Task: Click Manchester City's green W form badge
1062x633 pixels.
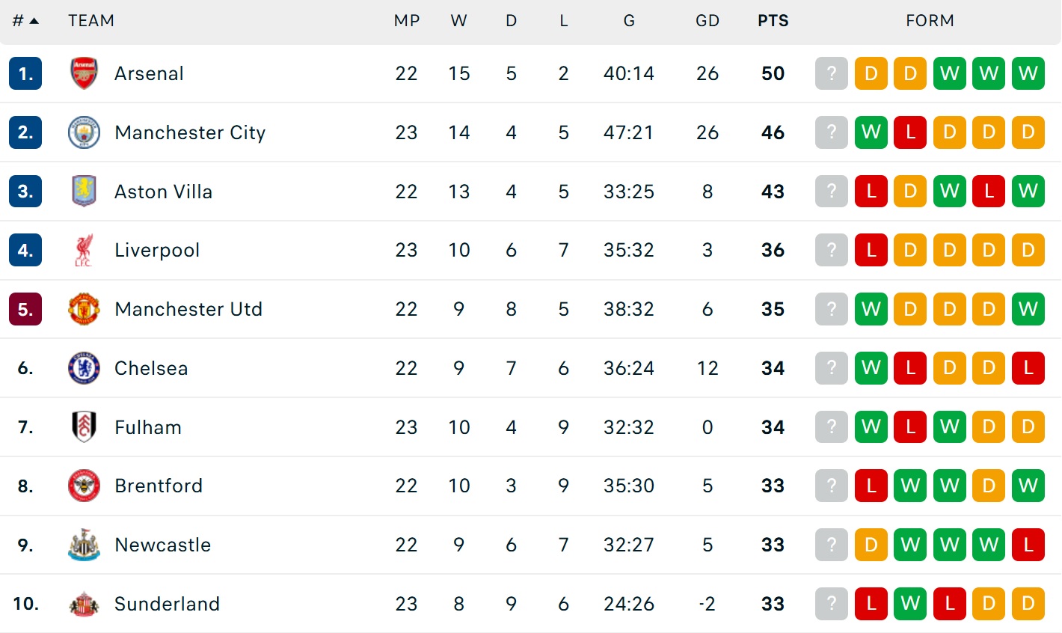Action: tap(871, 132)
